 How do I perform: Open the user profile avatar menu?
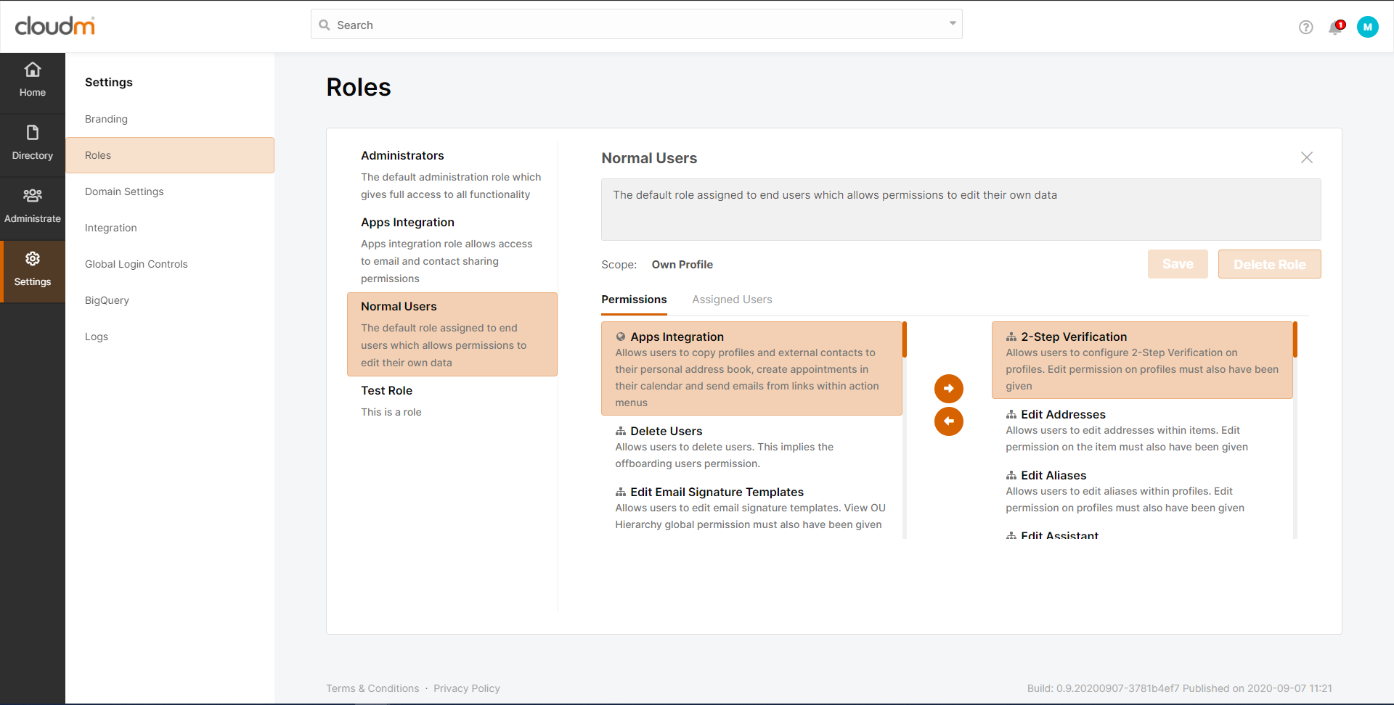pyautogui.click(x=1367, y=27)
